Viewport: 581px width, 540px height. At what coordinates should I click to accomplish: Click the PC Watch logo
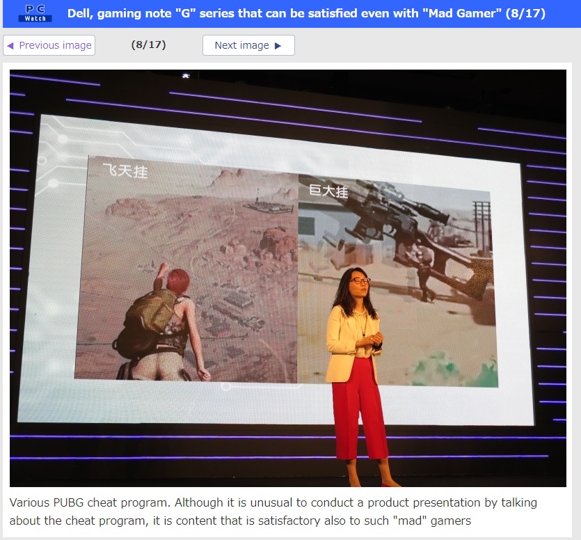(35, 13)
